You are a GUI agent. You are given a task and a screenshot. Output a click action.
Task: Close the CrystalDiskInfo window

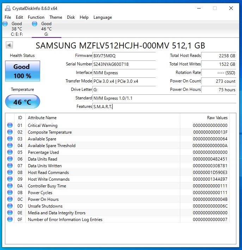pyautogui.click(x=231, y=8)
